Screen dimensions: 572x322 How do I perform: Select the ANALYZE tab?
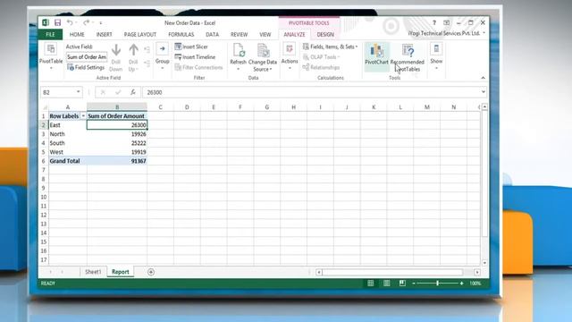(294, 34)
